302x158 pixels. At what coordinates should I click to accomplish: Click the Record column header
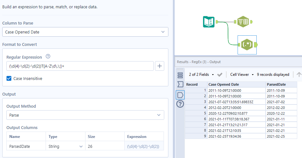pyautogui.click(x=196, y=84)
